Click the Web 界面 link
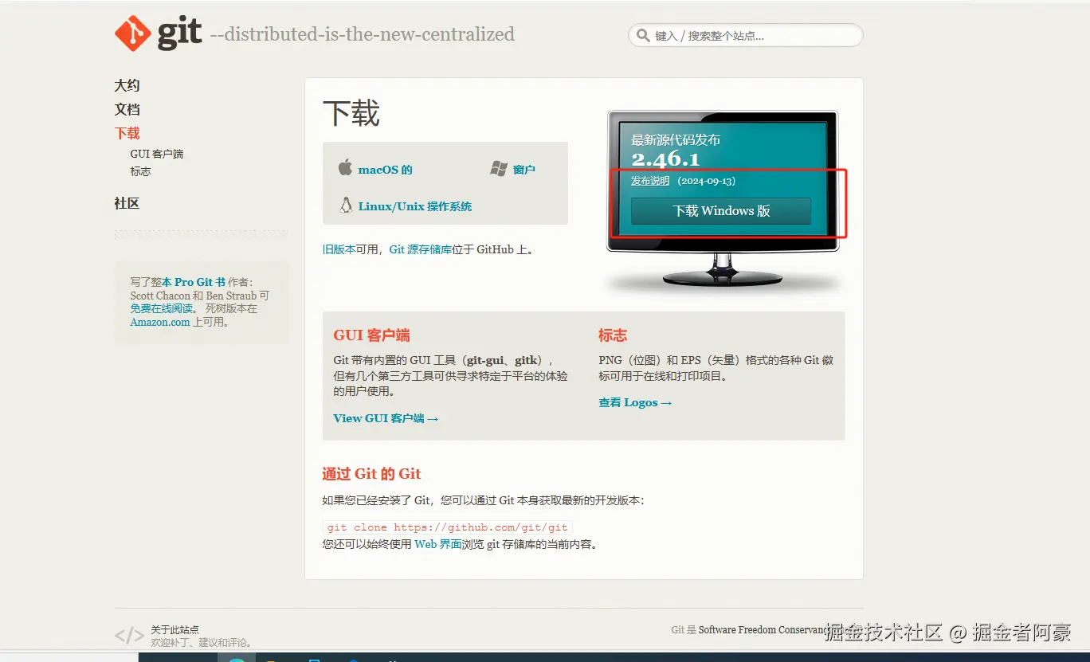Viewport: 1090px width, 662px height. point(437,544)
